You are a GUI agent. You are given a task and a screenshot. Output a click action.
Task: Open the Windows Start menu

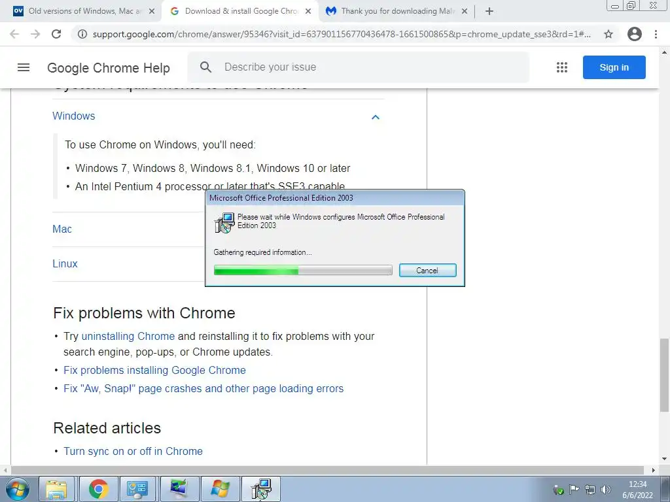[18, 489]
